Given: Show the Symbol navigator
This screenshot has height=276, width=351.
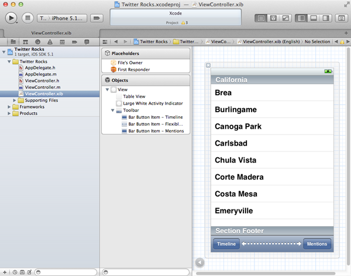Looking at the screenshot, I should tap(26, 42).
